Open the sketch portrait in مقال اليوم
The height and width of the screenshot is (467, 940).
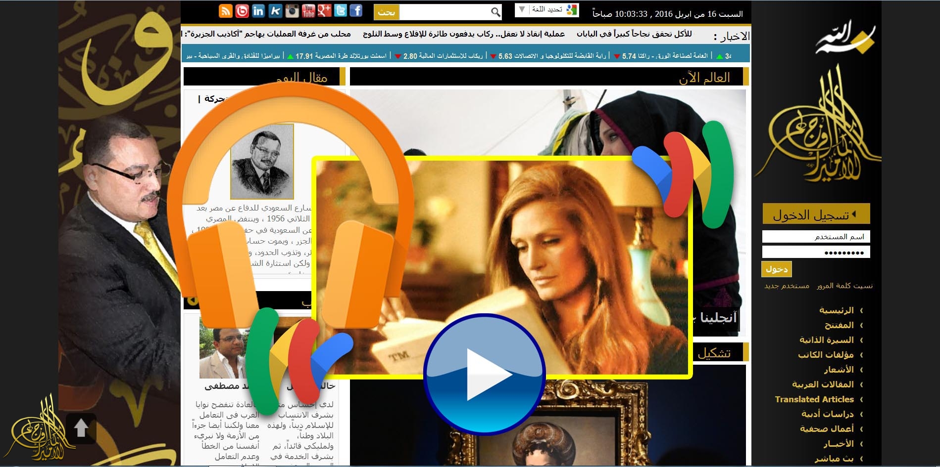point(262,162)
